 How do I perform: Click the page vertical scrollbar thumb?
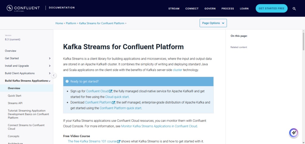point(304,41)
